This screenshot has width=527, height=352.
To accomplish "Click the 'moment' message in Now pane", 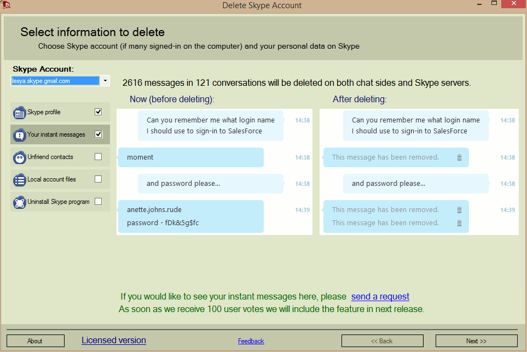I will 190,157.
